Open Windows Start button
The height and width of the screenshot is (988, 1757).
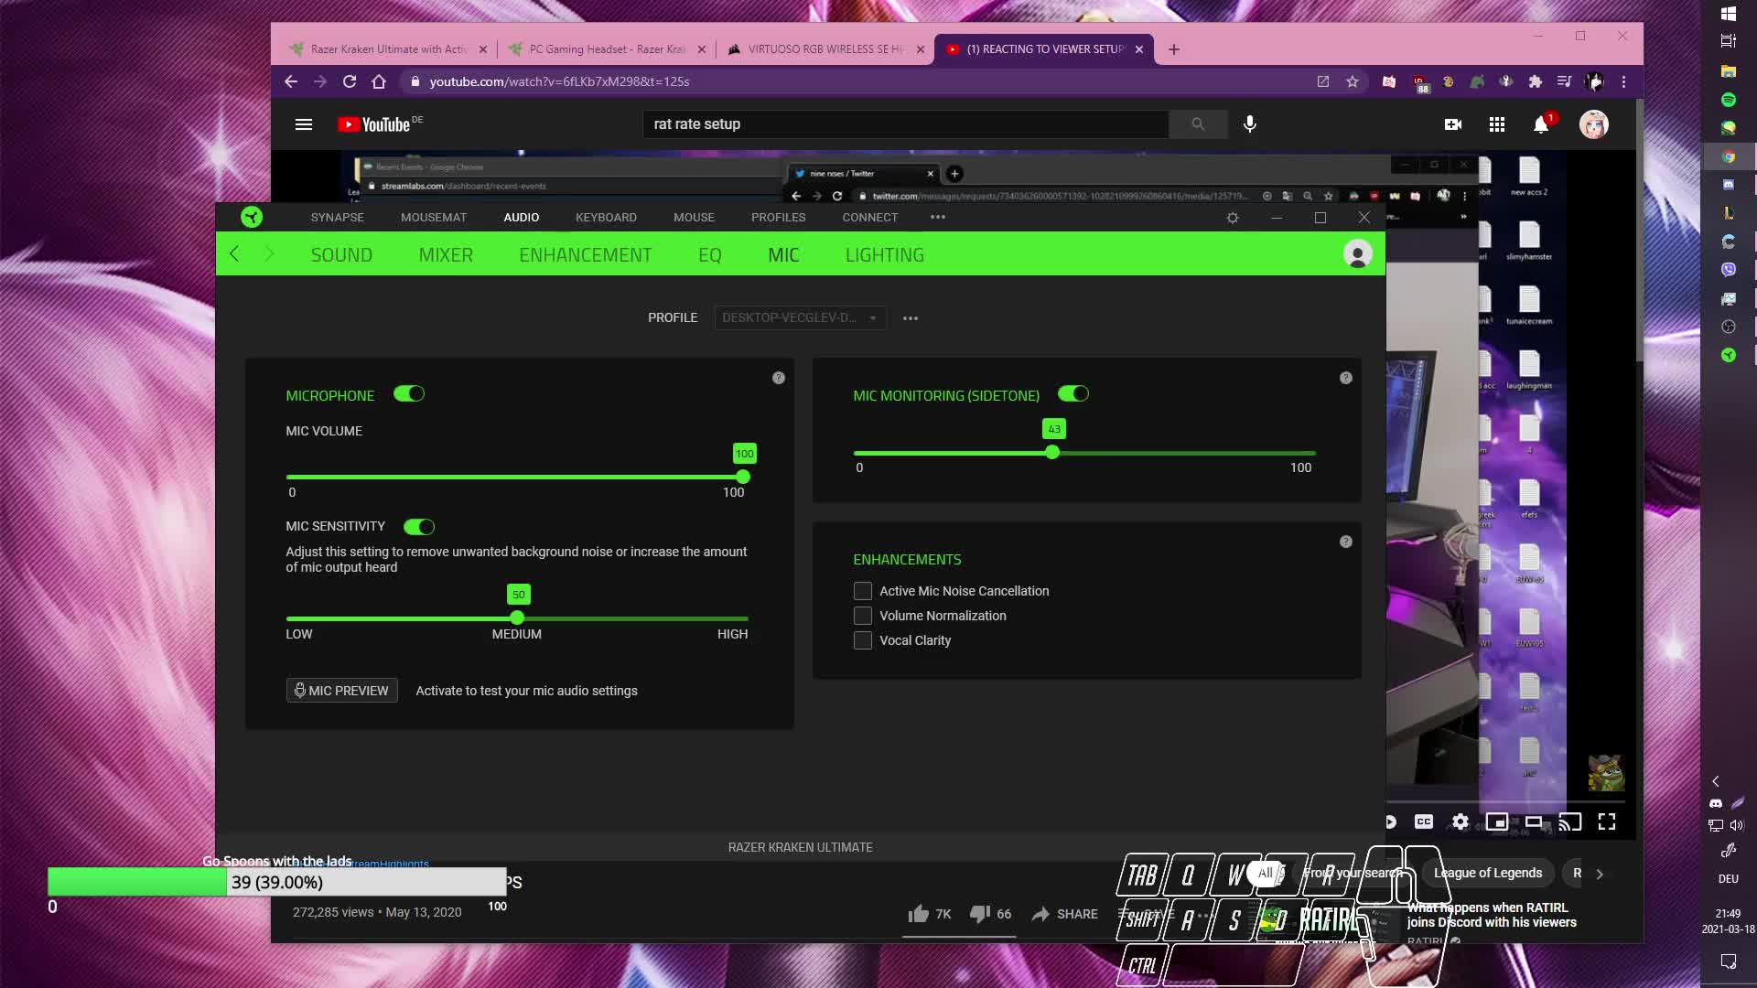[x=1729, y=14]
